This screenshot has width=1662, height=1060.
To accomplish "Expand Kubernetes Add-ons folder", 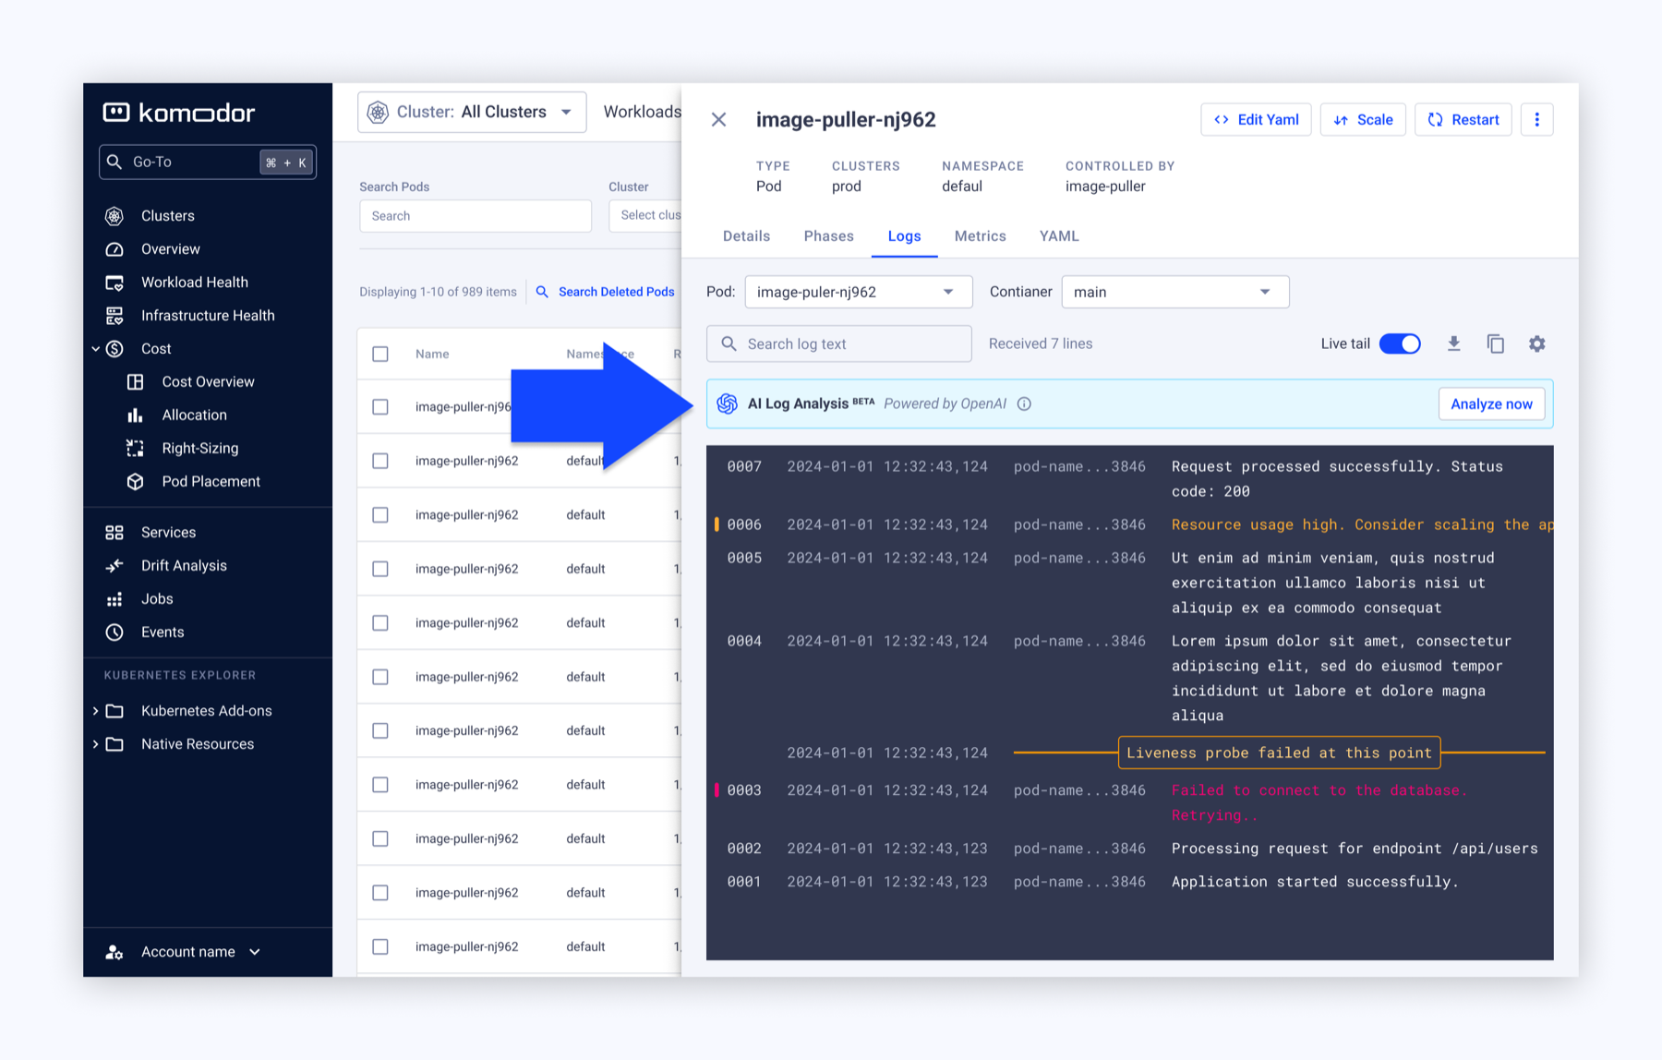I will click(x=95, y=711).
